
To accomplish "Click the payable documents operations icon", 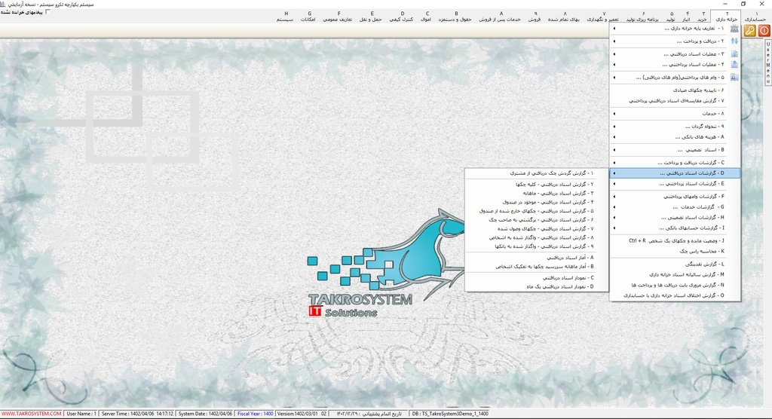I will click(x=734, y=65).
